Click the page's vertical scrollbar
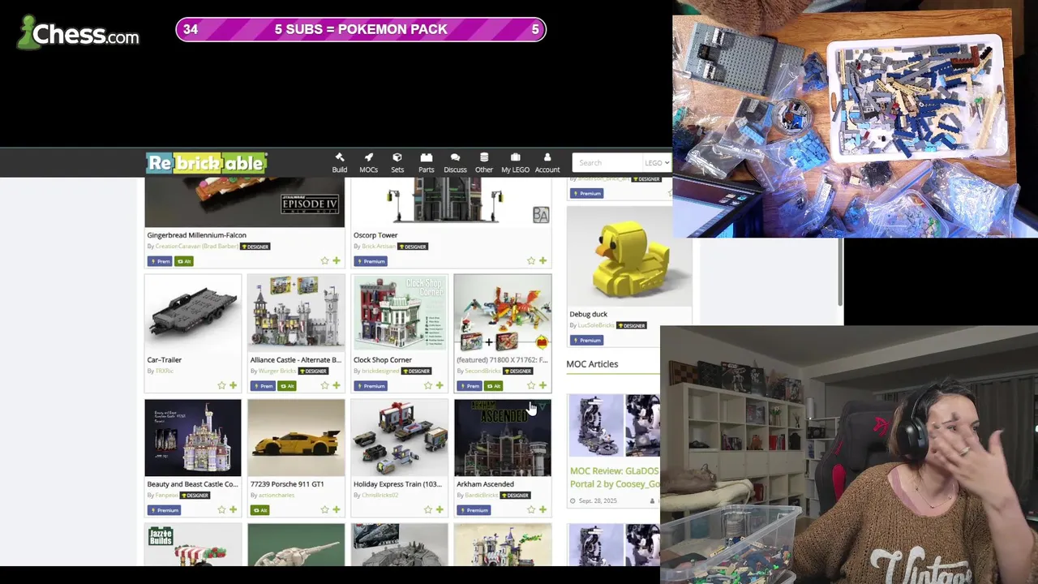This screenshot has width=1038, height=584. (x=839, y=272)
